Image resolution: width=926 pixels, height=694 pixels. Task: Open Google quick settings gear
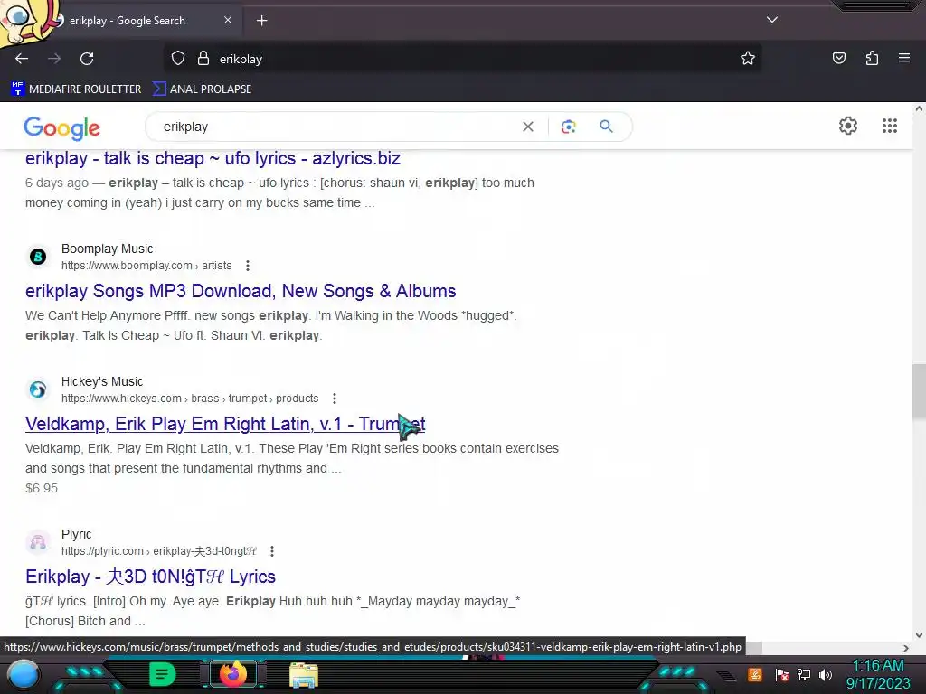848,126
